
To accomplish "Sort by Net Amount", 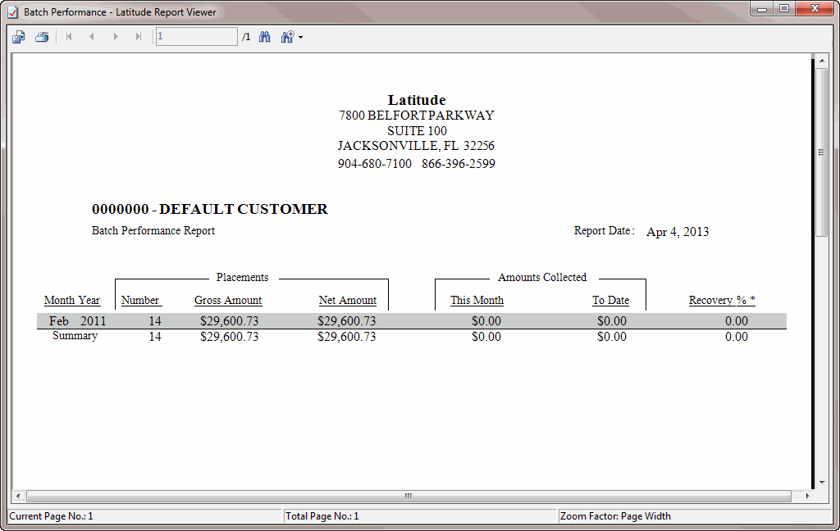I will tap(348, 300).
